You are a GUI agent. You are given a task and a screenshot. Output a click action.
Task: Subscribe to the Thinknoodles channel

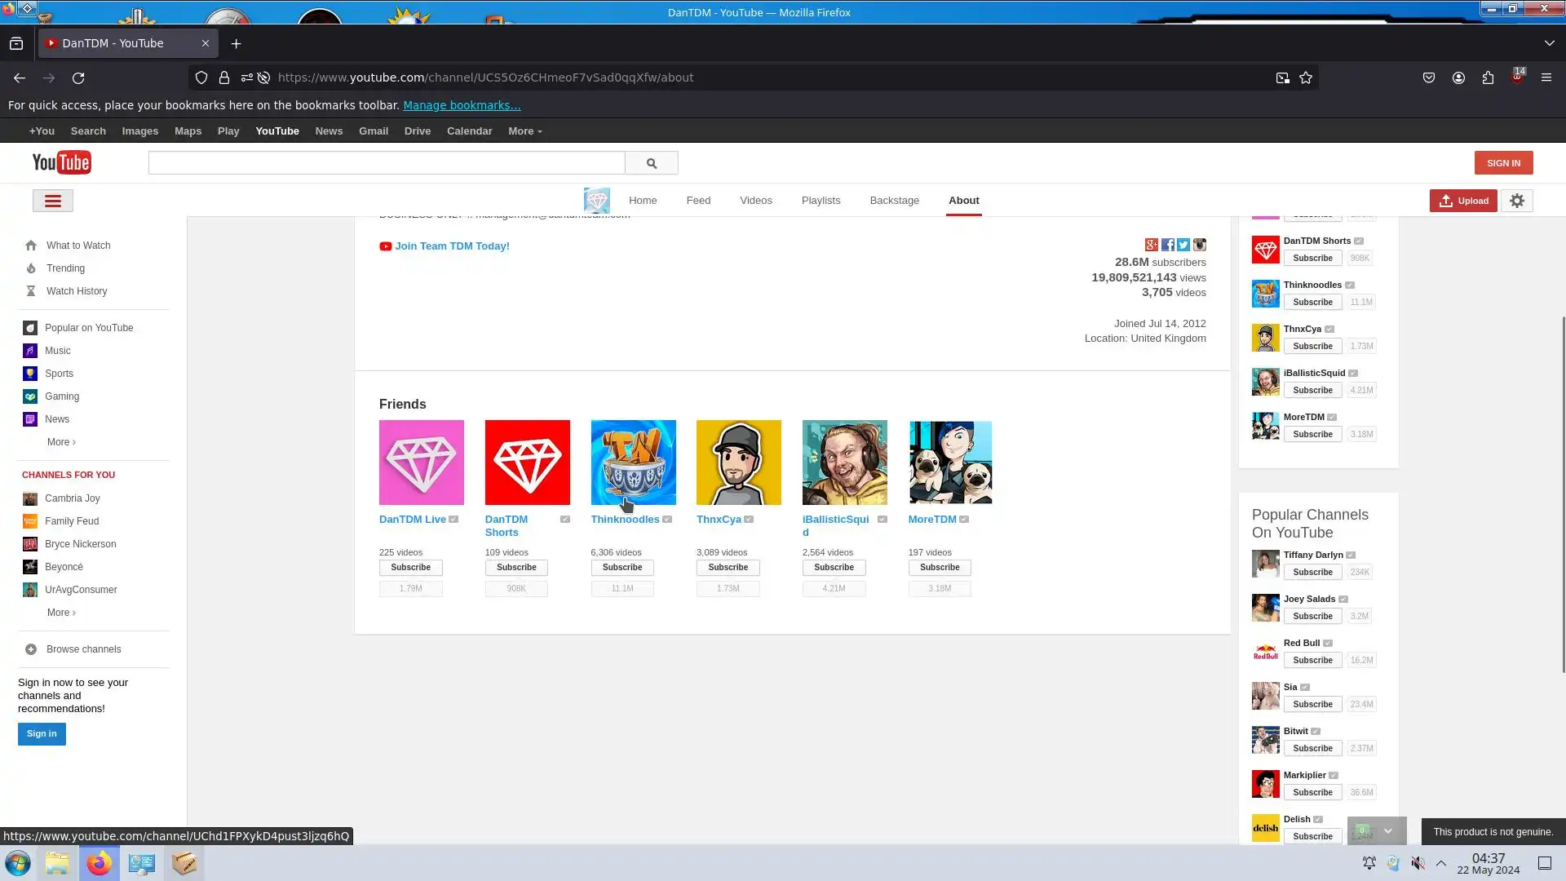[622, 568]
